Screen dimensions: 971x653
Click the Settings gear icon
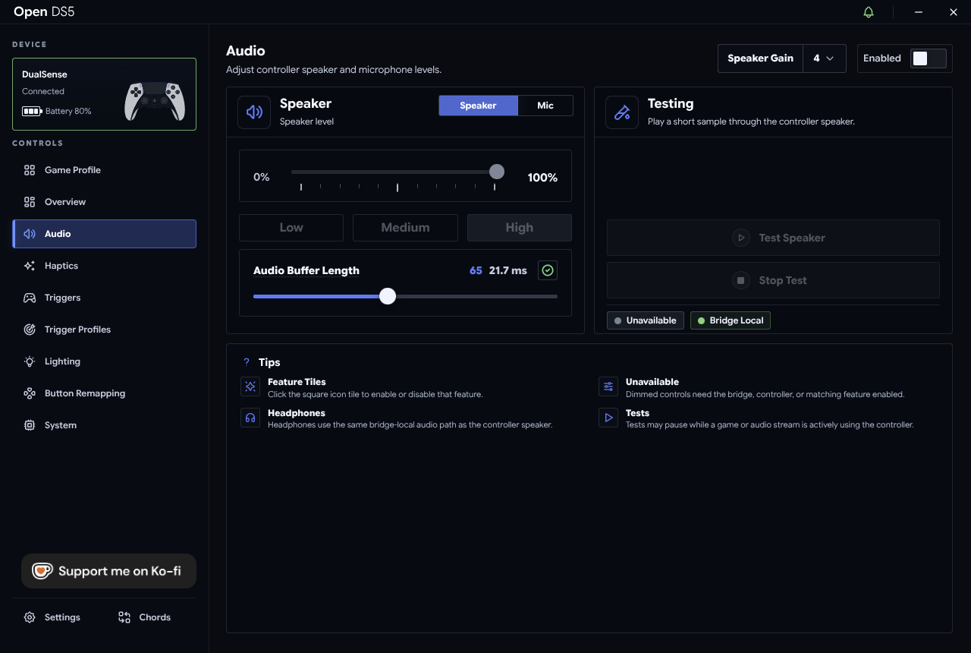(30, 617)
